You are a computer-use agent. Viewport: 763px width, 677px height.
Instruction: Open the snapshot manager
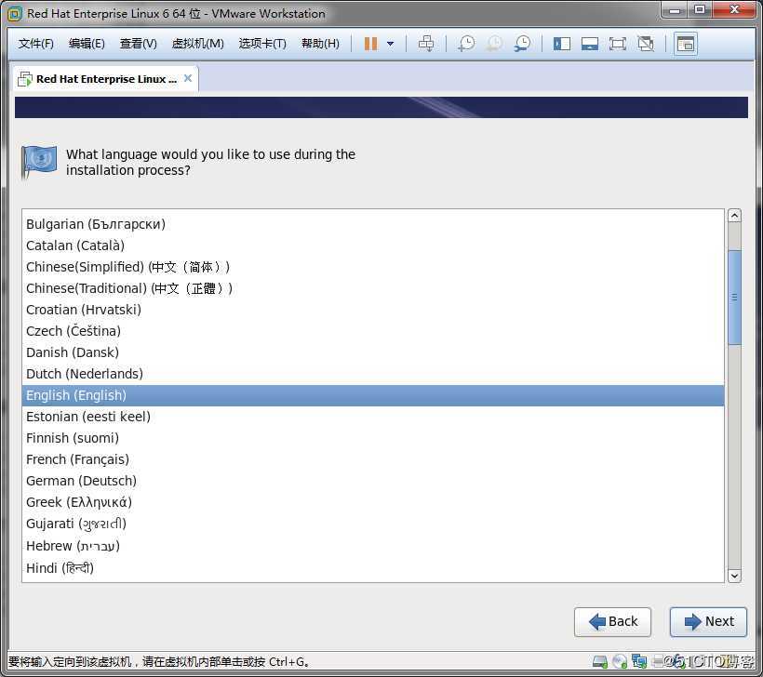click(522, 44)
